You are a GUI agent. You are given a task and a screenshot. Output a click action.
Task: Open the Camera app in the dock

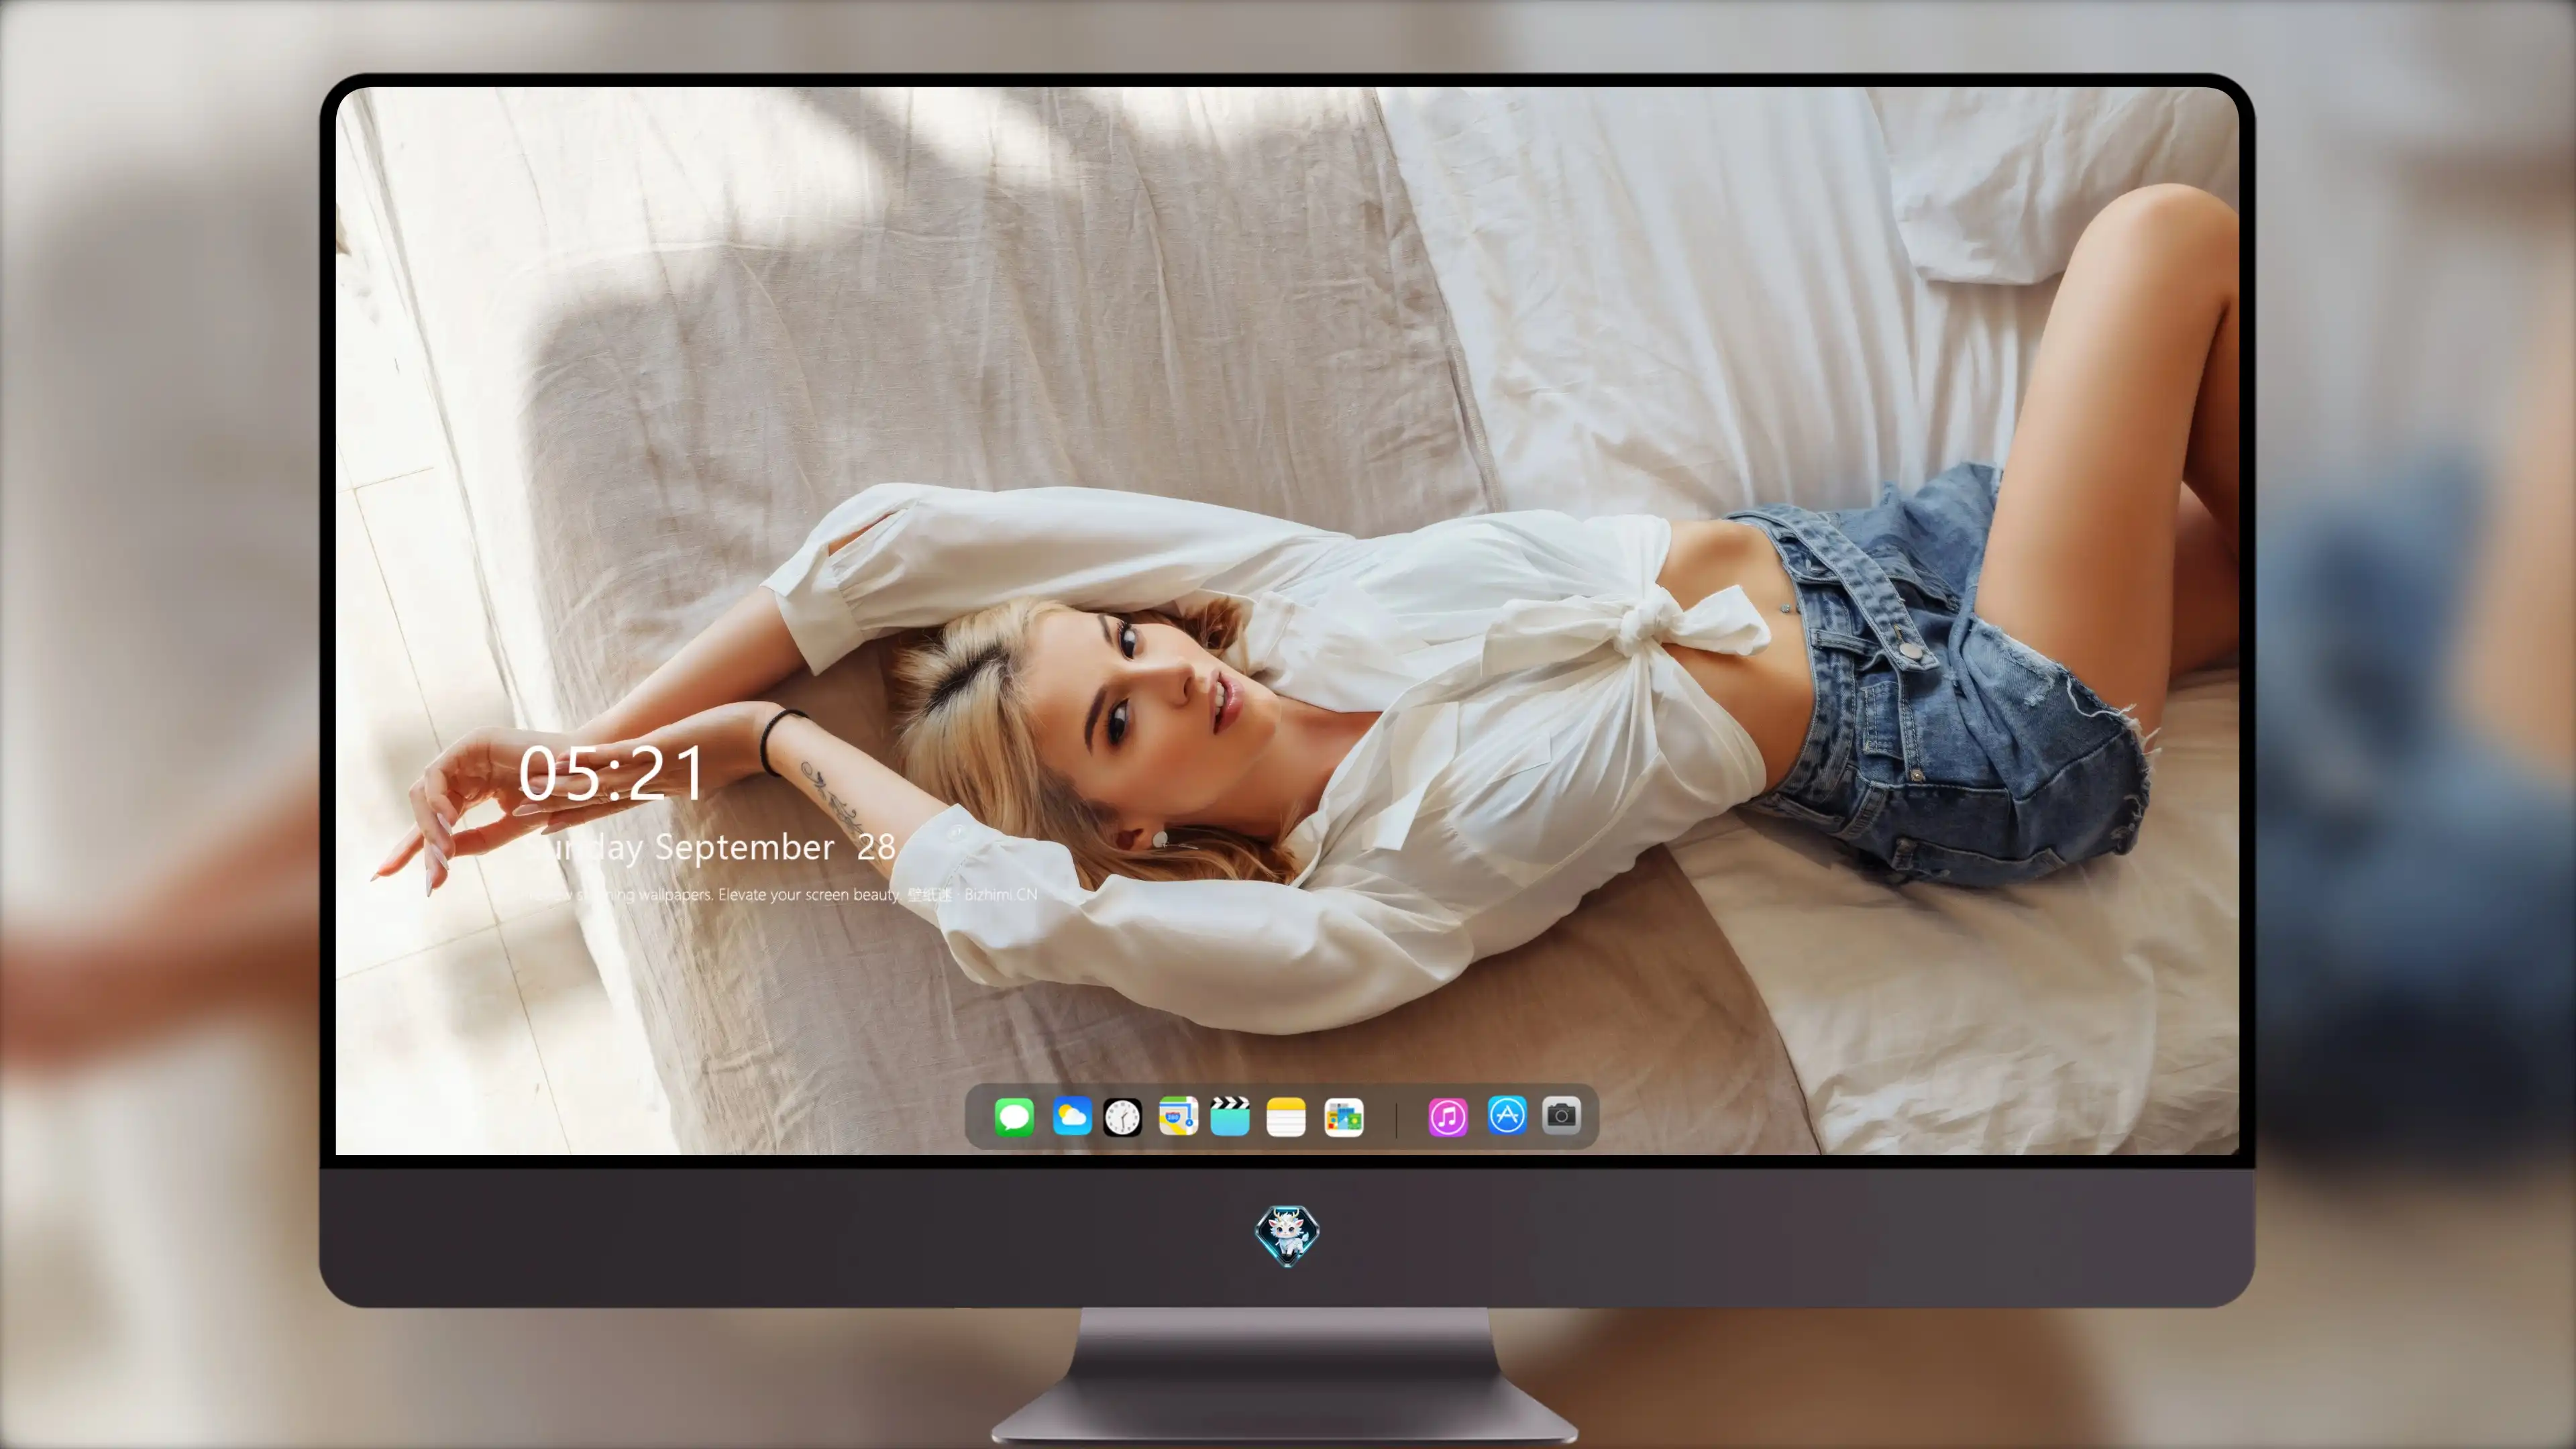click(1561, 1115)
